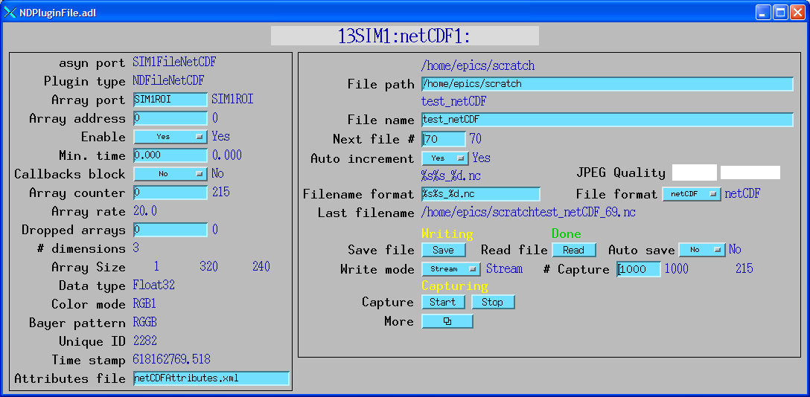Open the Callbacks block dropdown
810x397 pixels.
[x=170, y=174]
